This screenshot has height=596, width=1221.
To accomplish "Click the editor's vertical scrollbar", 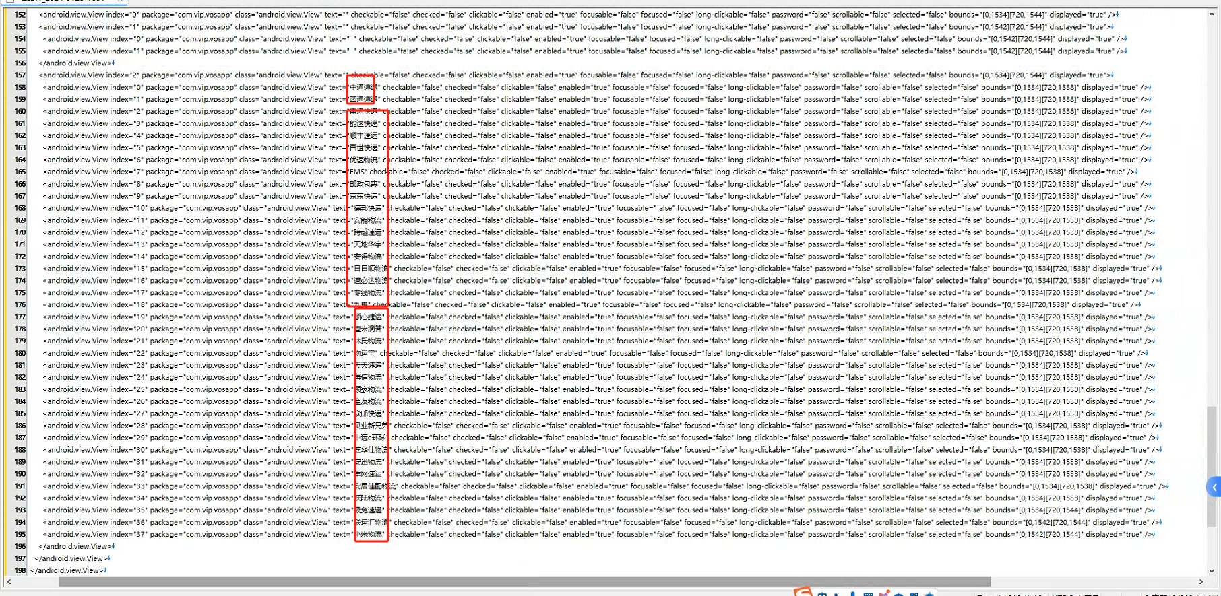I will coord(1212,293).
